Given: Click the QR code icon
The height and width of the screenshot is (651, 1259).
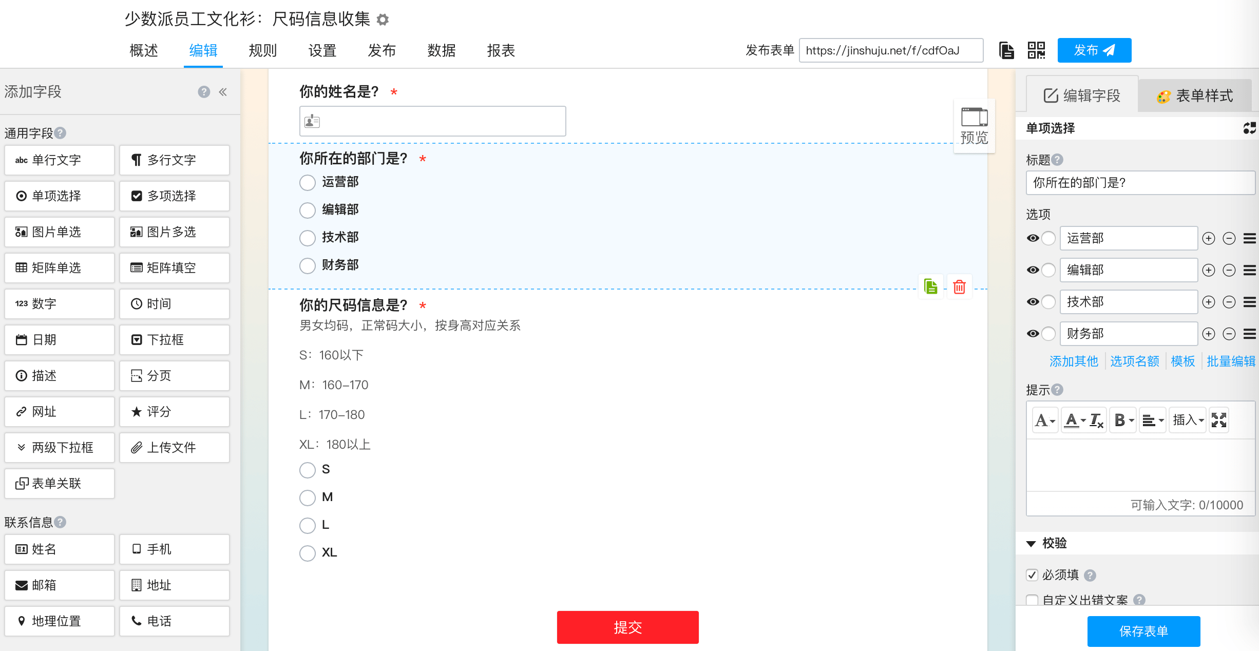Looking at the screenshot, I should [1036, 50].
